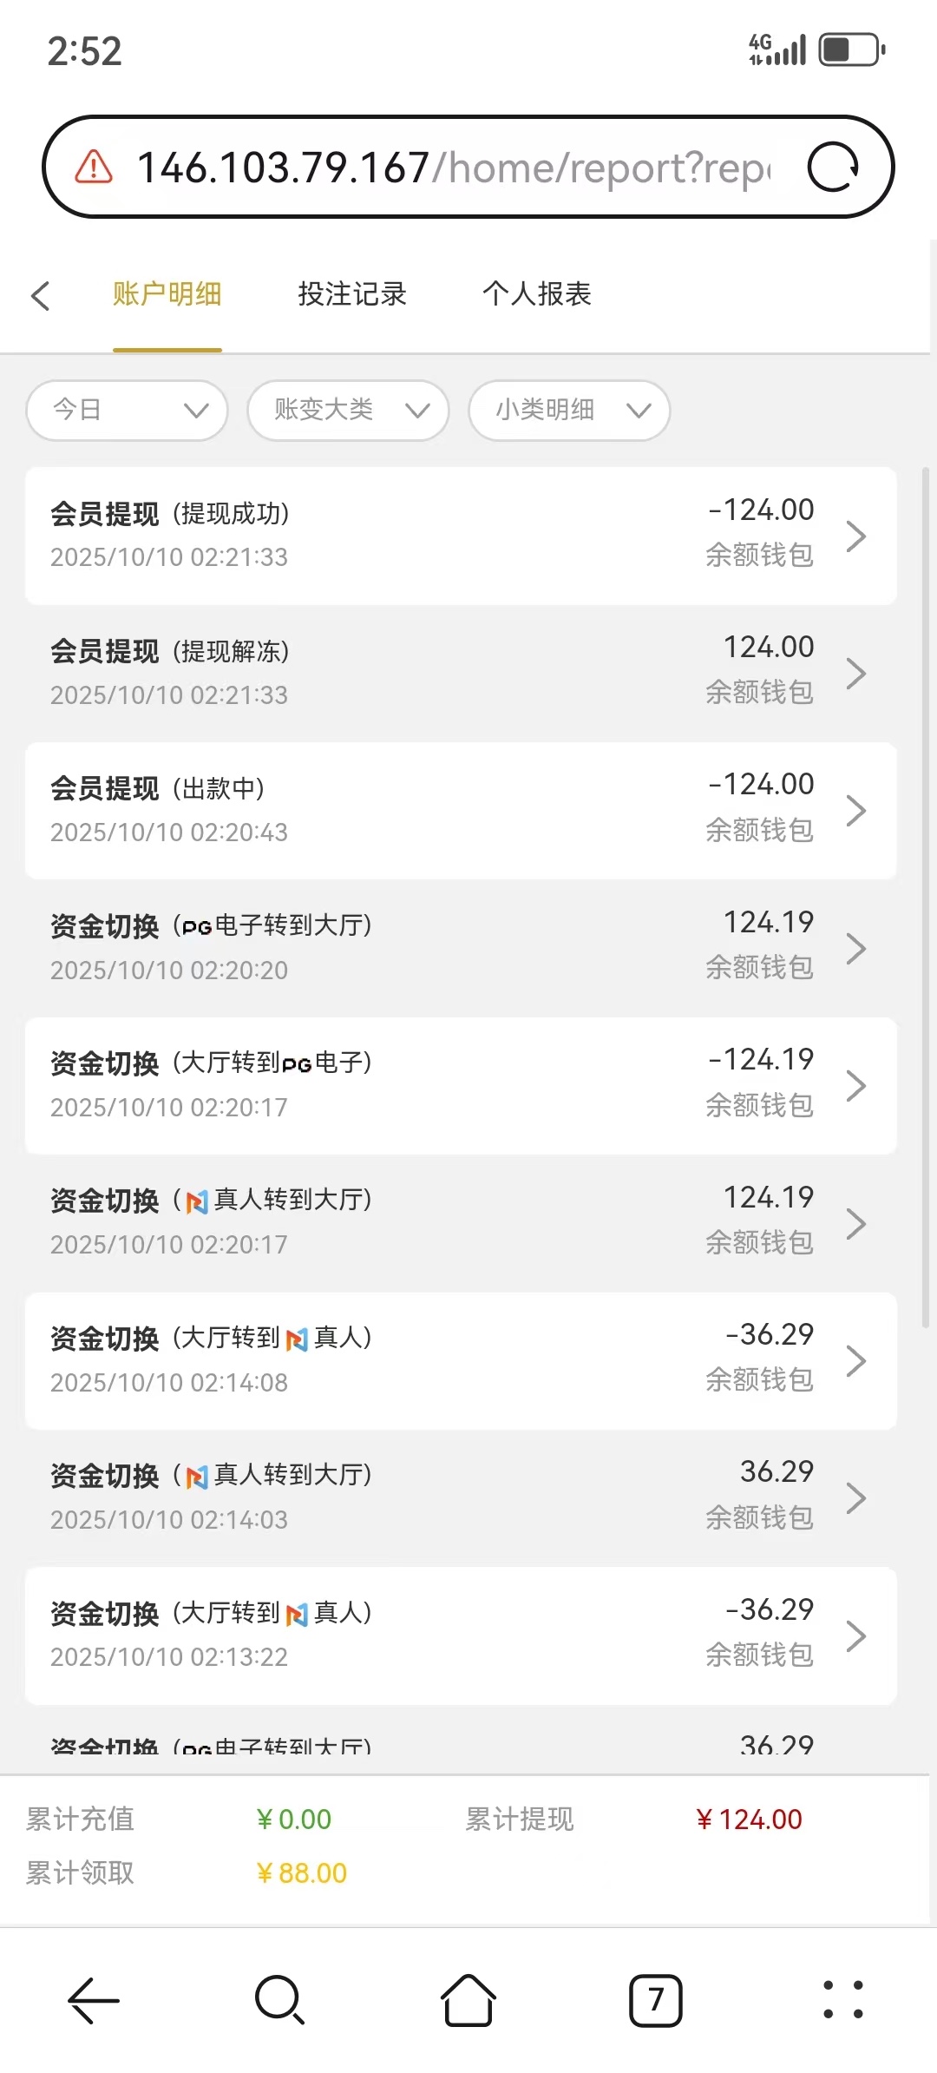Select the 账户明细 tab
The width and height of the screenshot is (937, 2073).
(x=167, y=294)
